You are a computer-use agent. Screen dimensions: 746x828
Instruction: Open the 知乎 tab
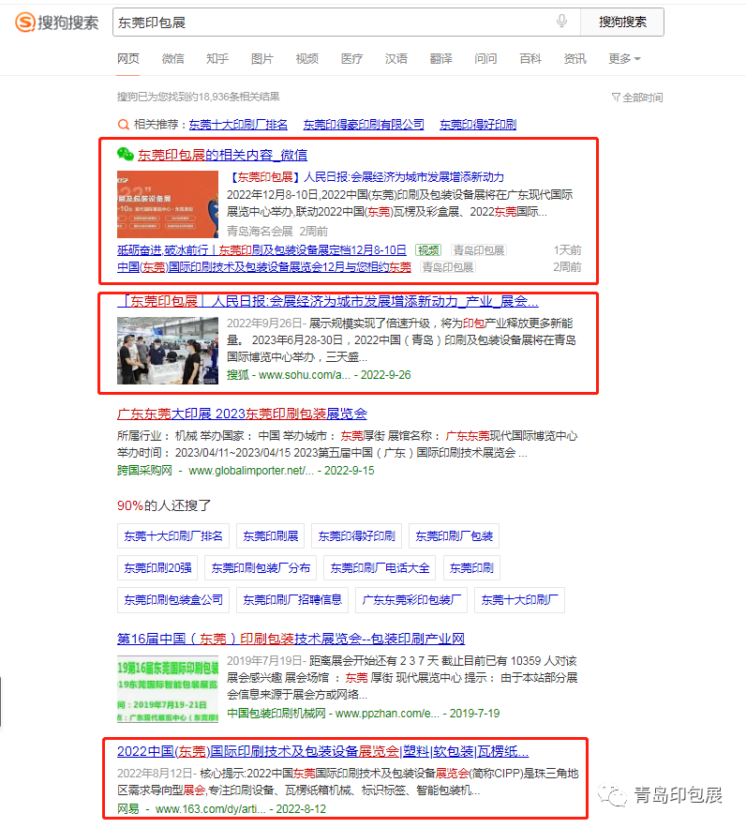pos(217,59)
